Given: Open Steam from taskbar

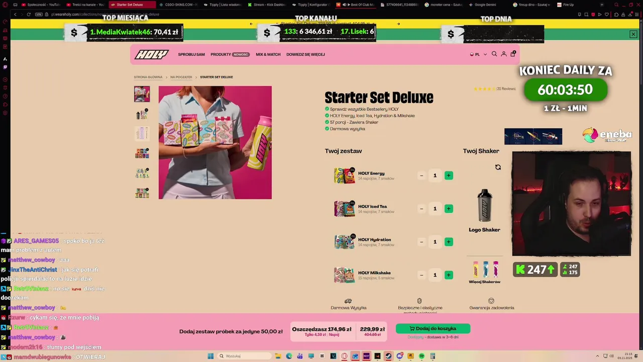Looking at the screenshot, I should pos(388,356).
